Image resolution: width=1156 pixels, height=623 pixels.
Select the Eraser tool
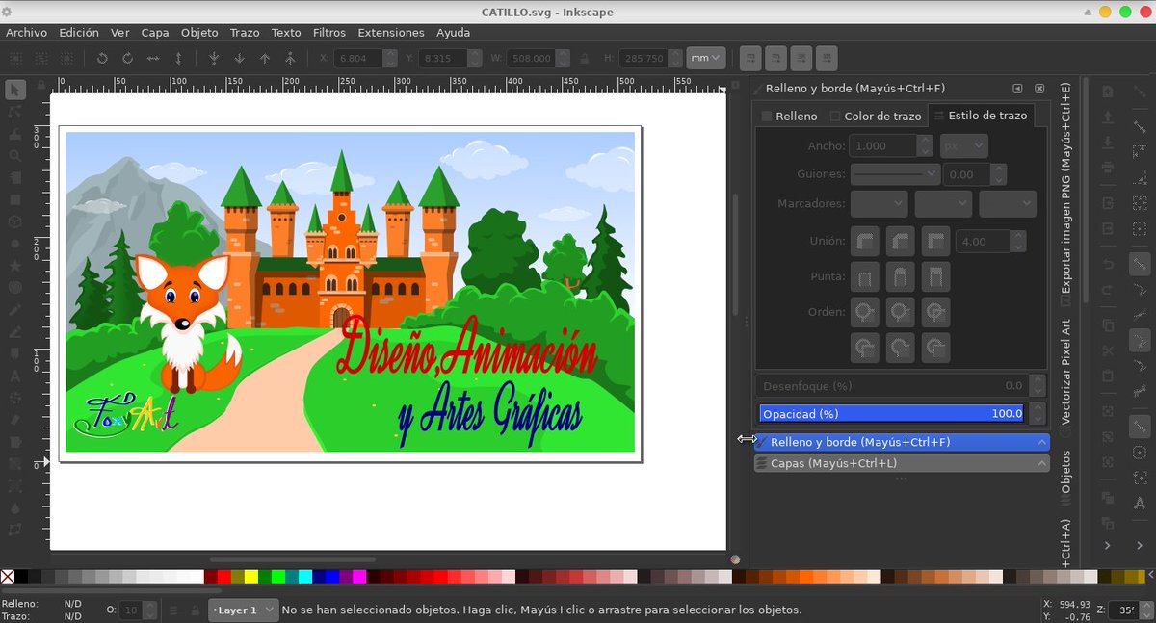pos(14,420)
